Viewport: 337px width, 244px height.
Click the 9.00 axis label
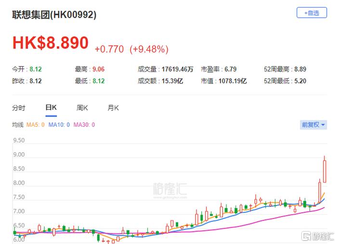pyautogui.click(x=19, y=155)
